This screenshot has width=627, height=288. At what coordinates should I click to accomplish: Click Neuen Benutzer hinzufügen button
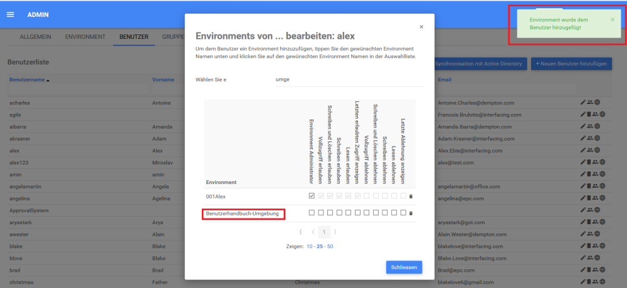pos(571,64)
